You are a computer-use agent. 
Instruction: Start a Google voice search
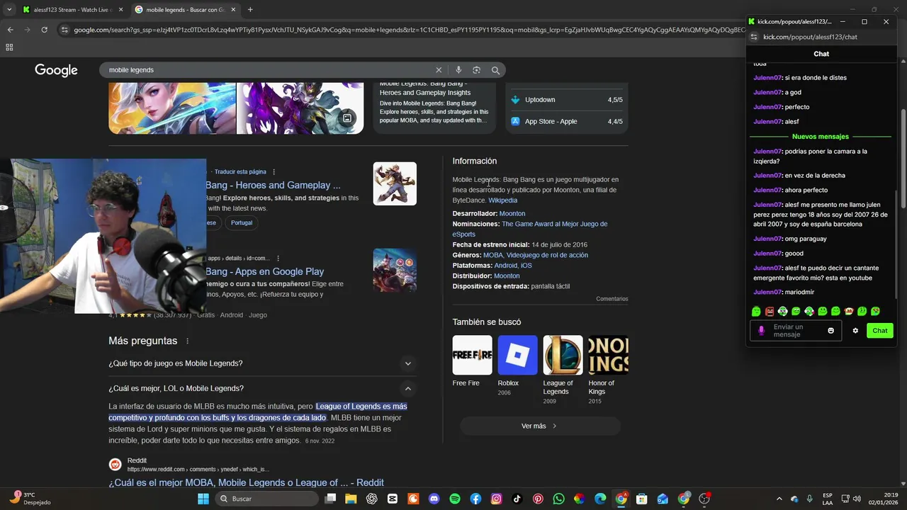click(458, 70)
